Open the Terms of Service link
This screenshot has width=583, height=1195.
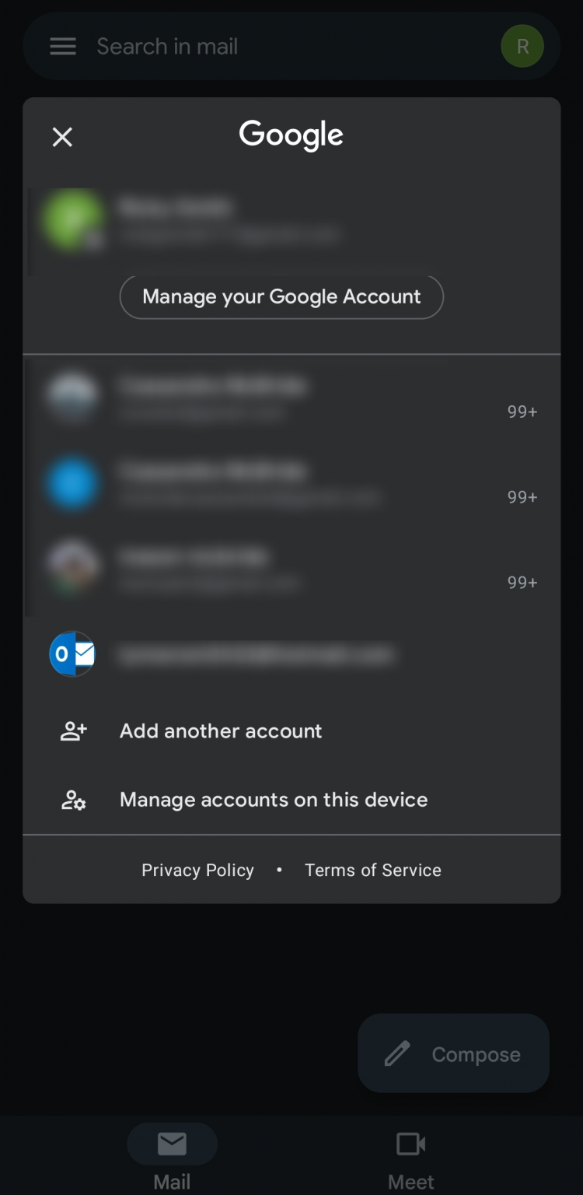pyautogui.click(x=372, y=870)
